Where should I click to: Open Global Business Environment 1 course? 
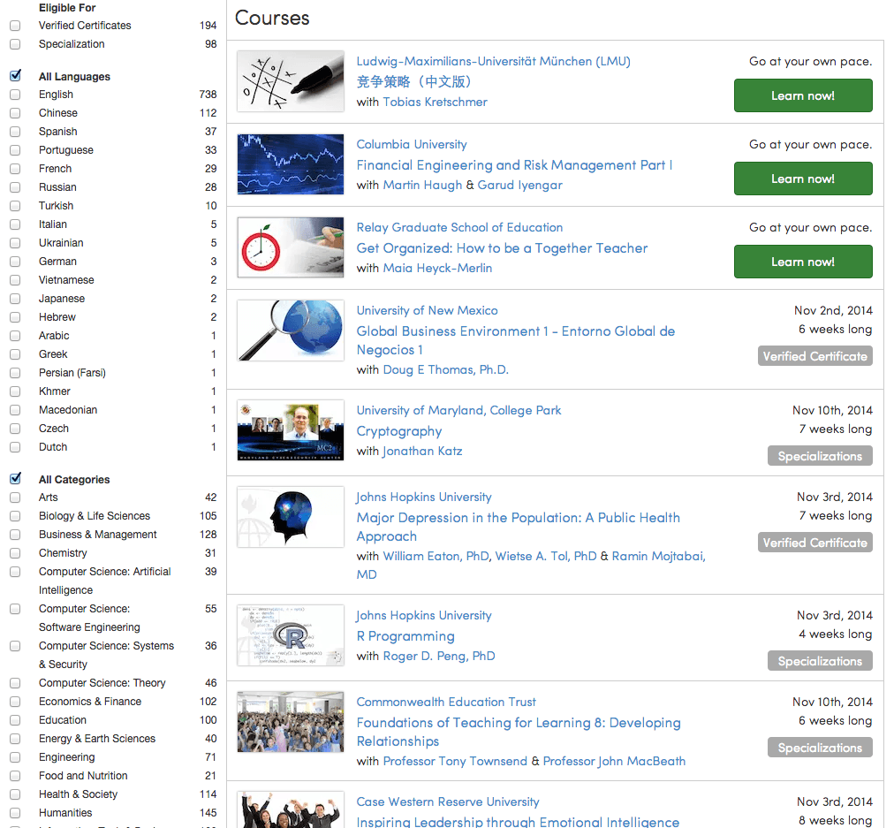pos(515,340)
